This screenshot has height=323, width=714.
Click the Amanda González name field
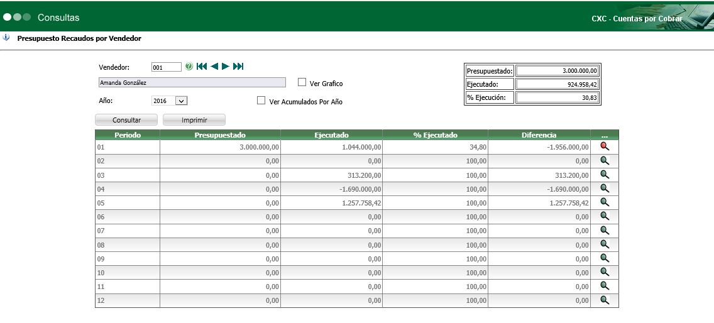click(x=192, y=82)
